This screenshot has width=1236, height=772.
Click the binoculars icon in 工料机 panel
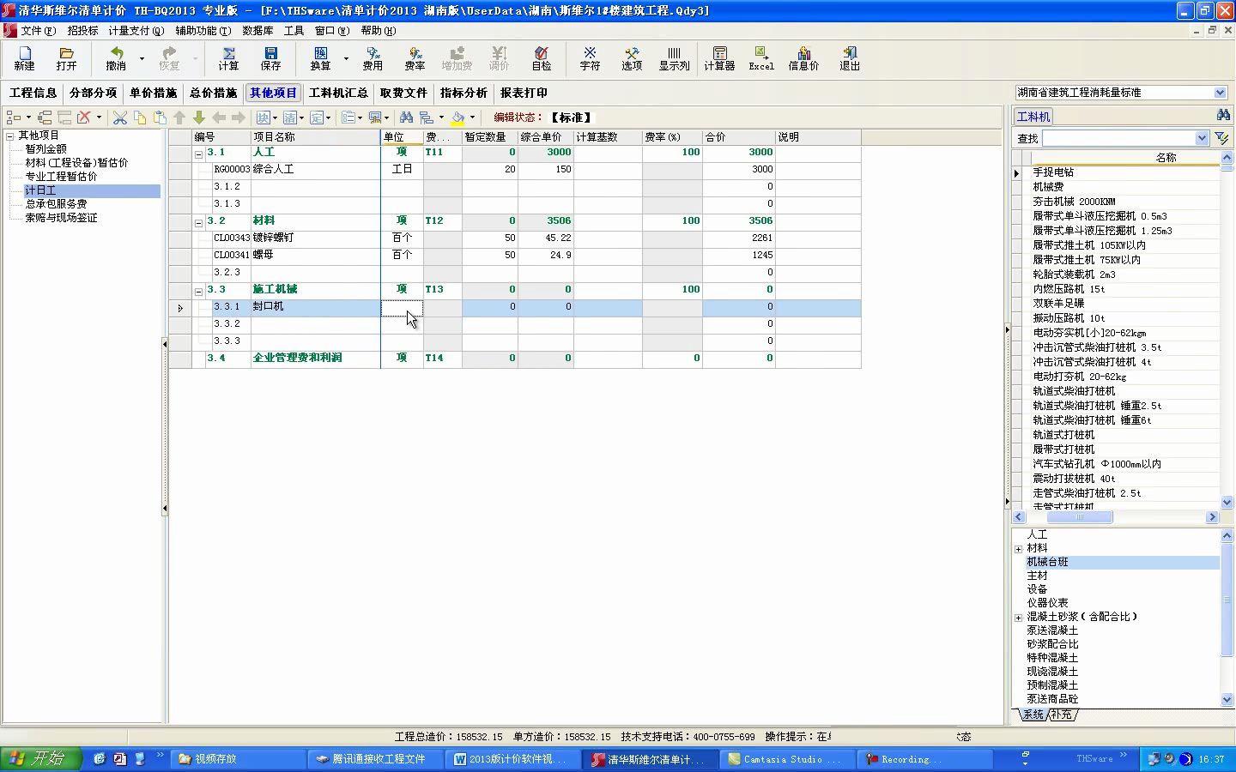1223,115
